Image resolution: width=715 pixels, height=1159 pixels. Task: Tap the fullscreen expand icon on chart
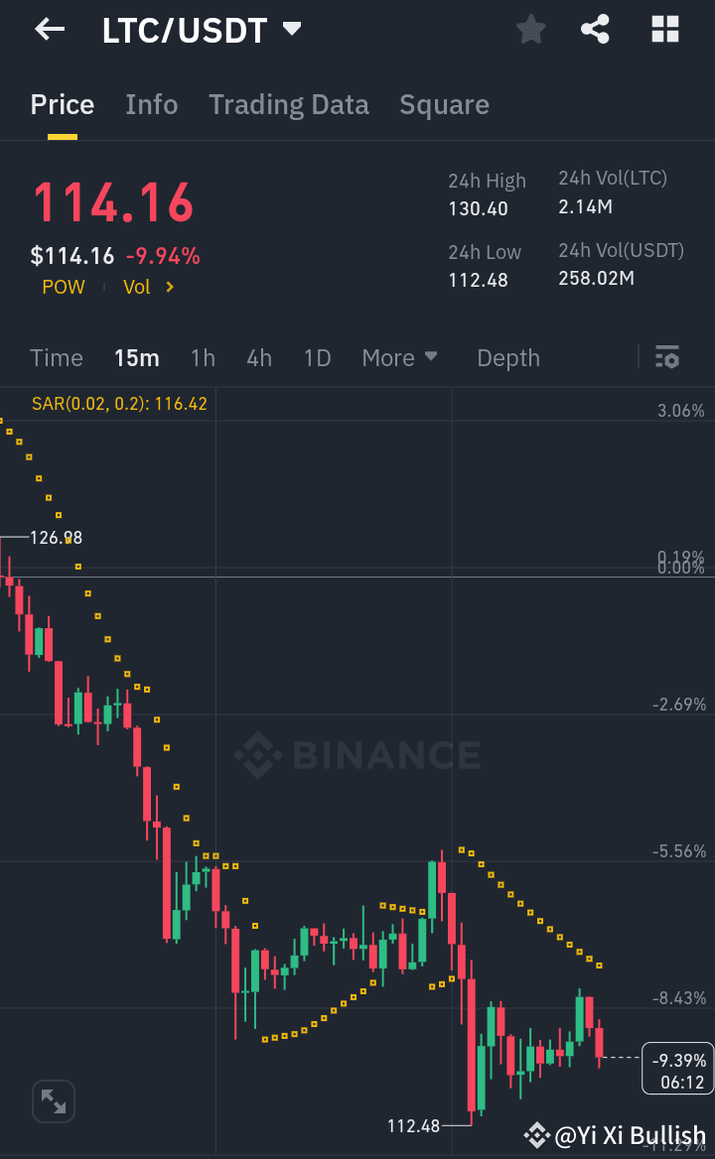point(53,1100)
